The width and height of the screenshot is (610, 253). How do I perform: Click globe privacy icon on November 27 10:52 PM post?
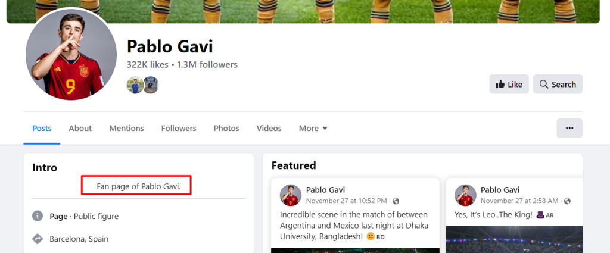[x=396, y=201]
